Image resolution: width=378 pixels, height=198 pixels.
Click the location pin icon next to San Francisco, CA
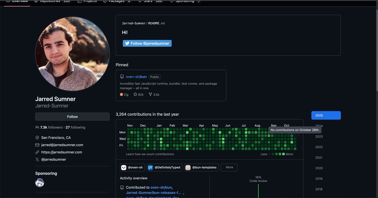click(x=37, y=138)
